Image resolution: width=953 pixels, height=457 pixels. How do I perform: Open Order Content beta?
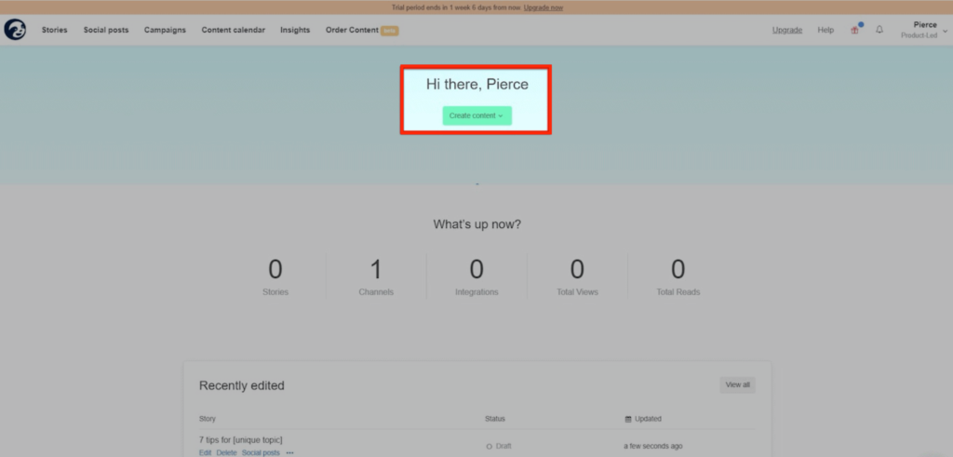click(x=362, y=30)
